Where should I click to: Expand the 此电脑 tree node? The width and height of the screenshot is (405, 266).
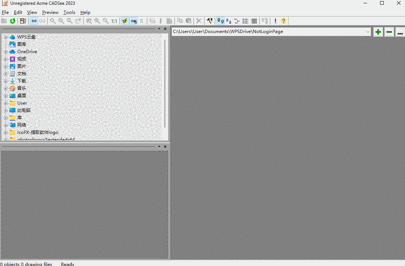pyautogui.click(x=6, y=110)
